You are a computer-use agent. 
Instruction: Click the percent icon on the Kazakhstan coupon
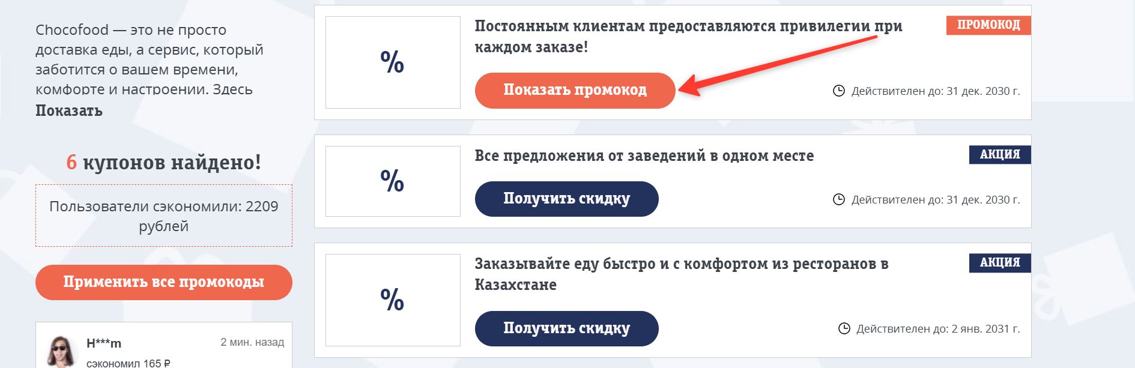click(391, 299)
